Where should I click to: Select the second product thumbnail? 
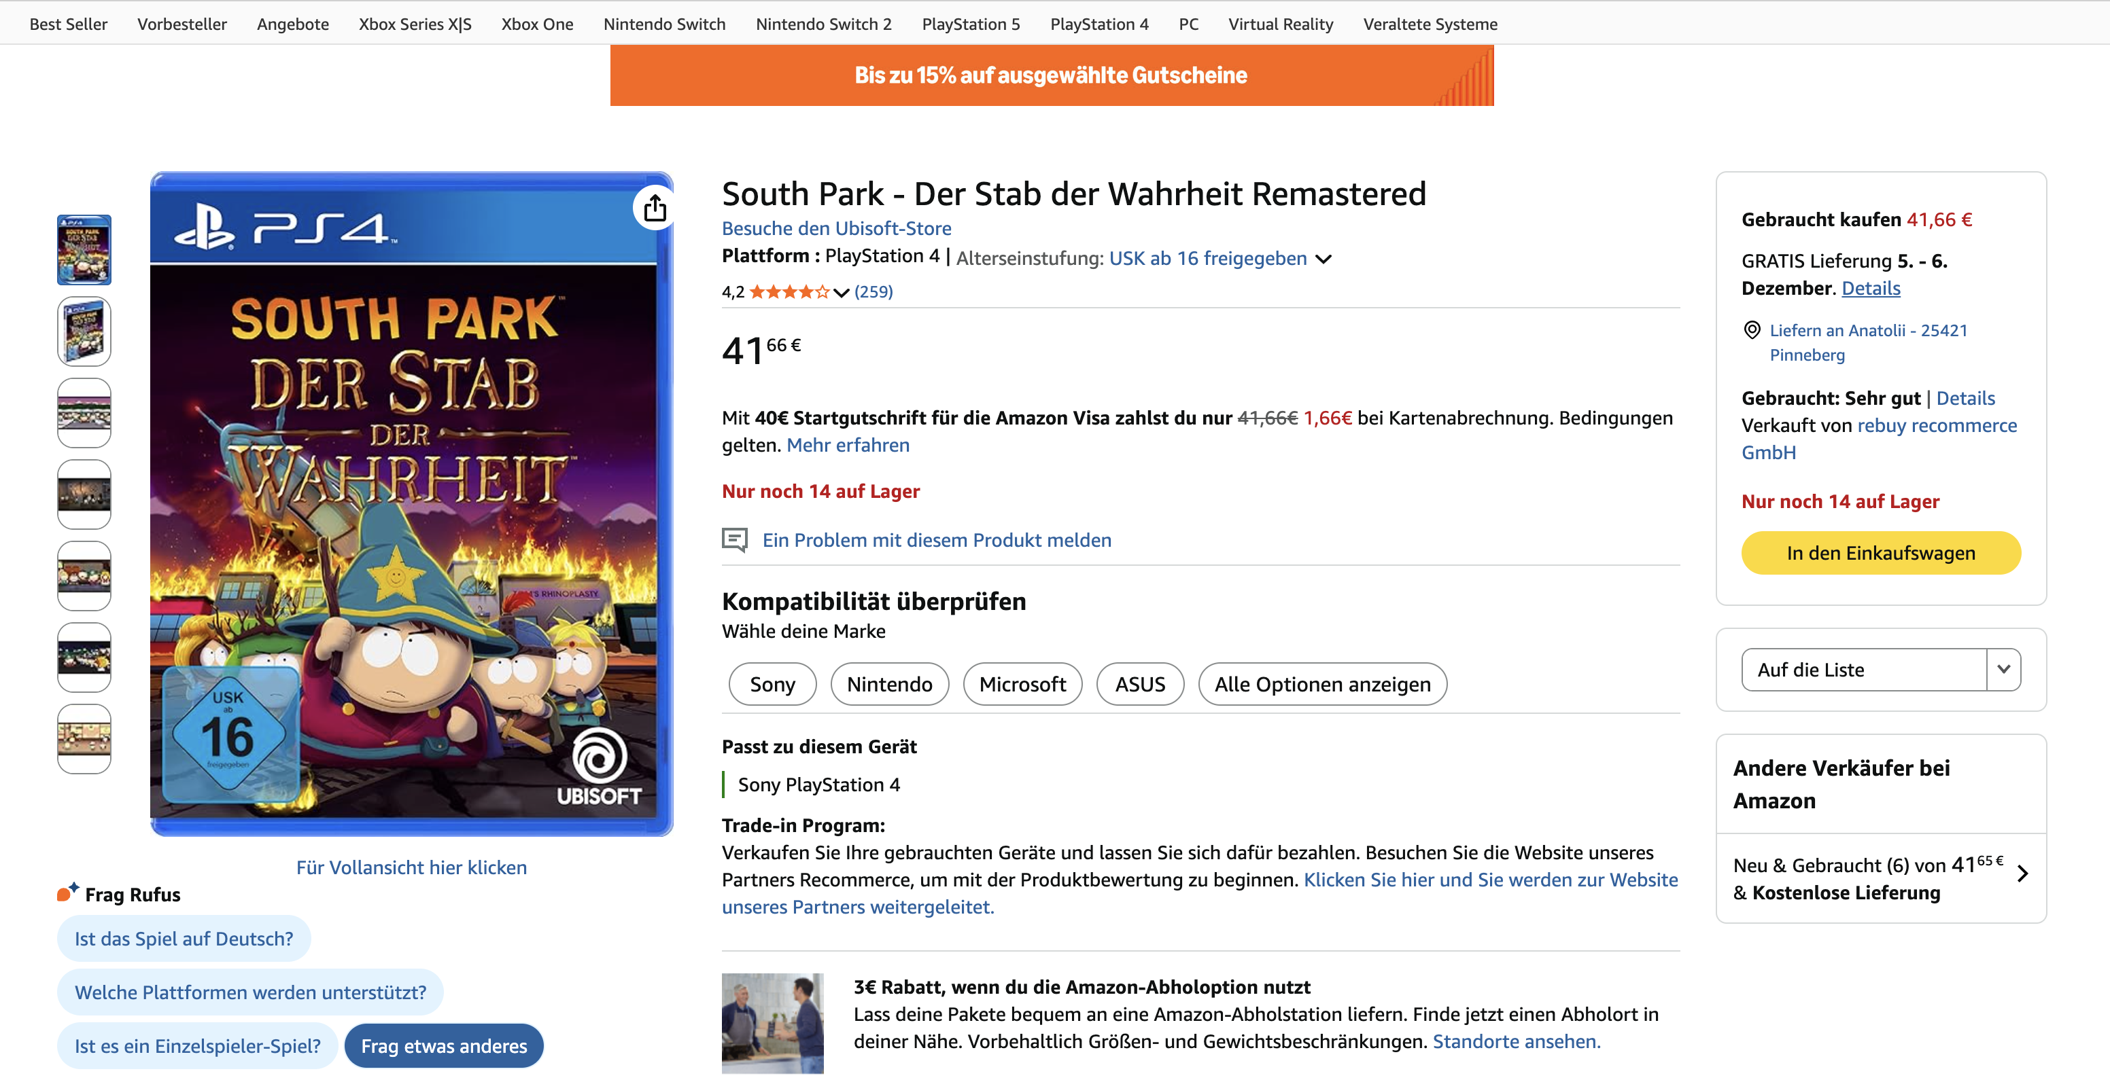[84, 331]
